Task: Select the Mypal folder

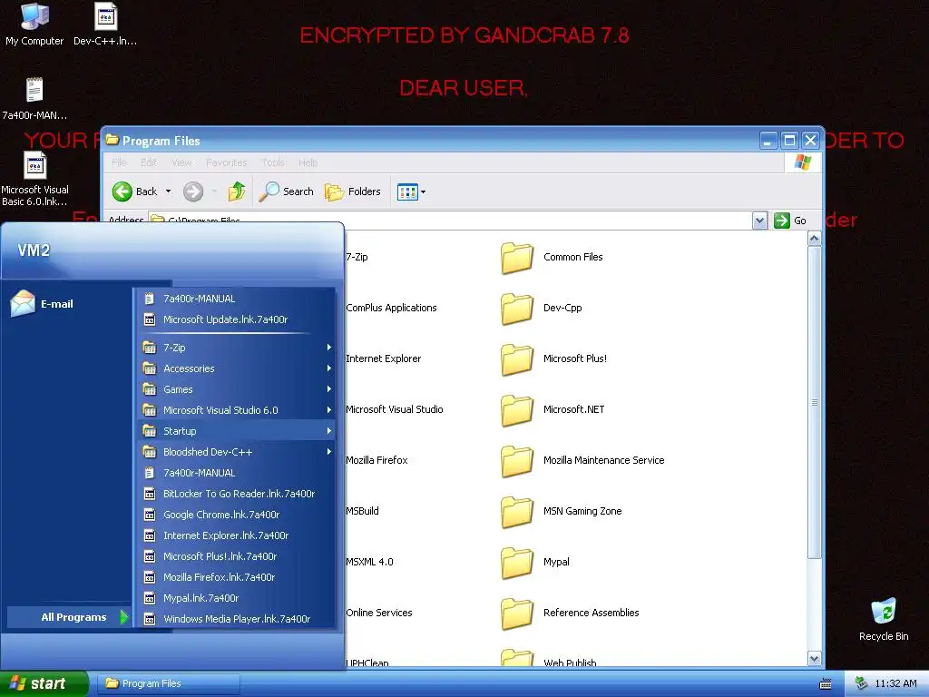Action: 535,562
